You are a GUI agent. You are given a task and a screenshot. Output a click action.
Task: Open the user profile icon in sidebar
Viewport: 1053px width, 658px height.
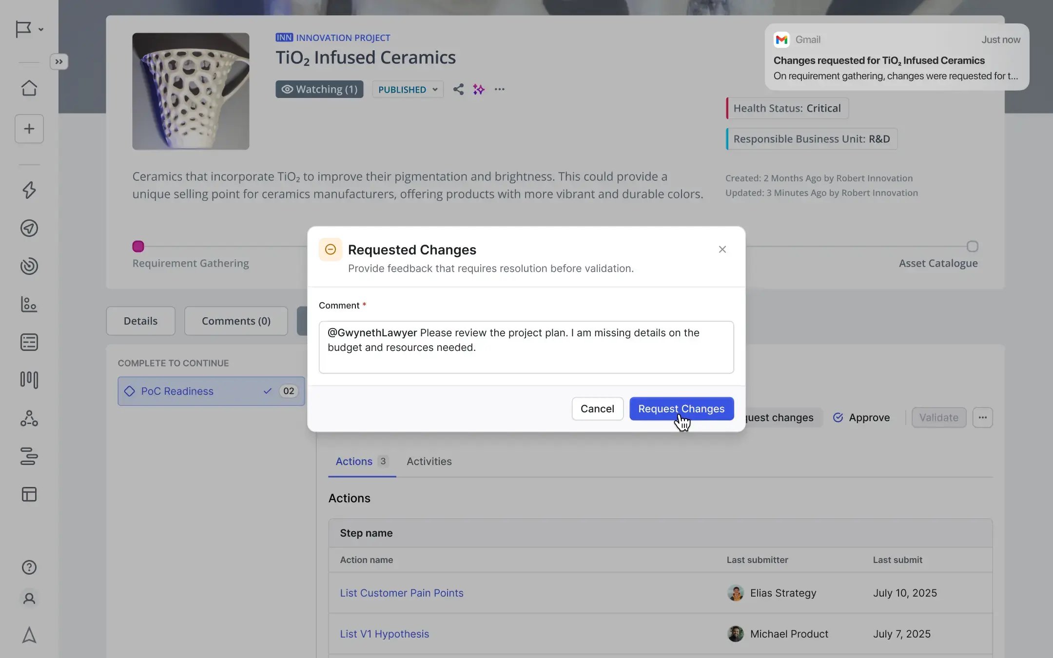[x=29, y=599]
